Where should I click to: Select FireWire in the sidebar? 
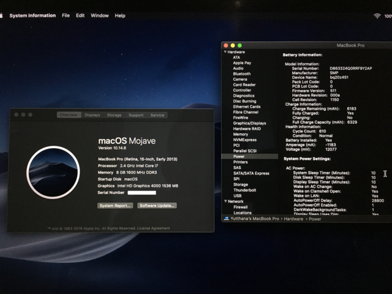(241, 118)
